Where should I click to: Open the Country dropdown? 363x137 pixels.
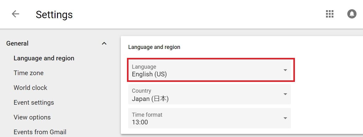pyautogui.click(x=210, y=94)
